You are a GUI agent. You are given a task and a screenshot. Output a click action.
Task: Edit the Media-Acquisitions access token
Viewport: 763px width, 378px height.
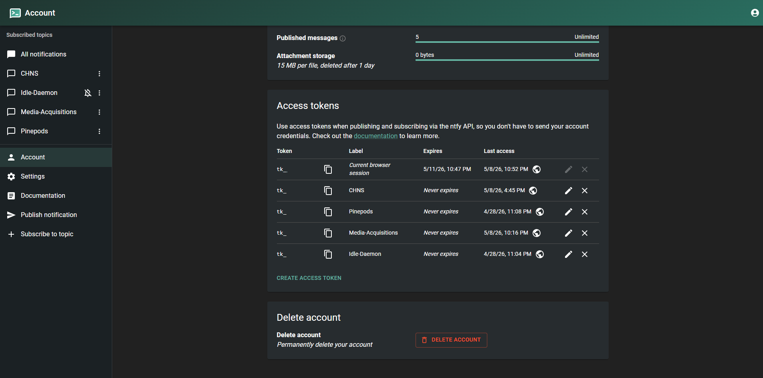(x=568, y=233)
